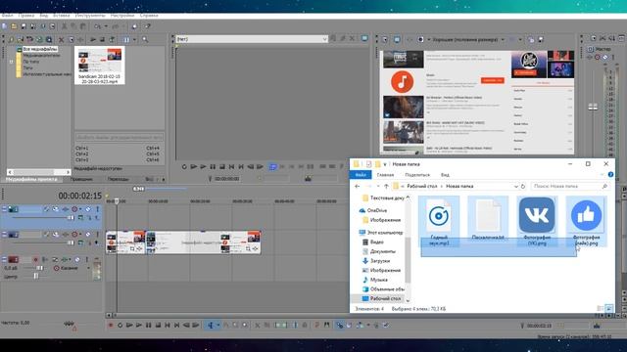Open automation settings dropdown on track 1

(80, 209)
